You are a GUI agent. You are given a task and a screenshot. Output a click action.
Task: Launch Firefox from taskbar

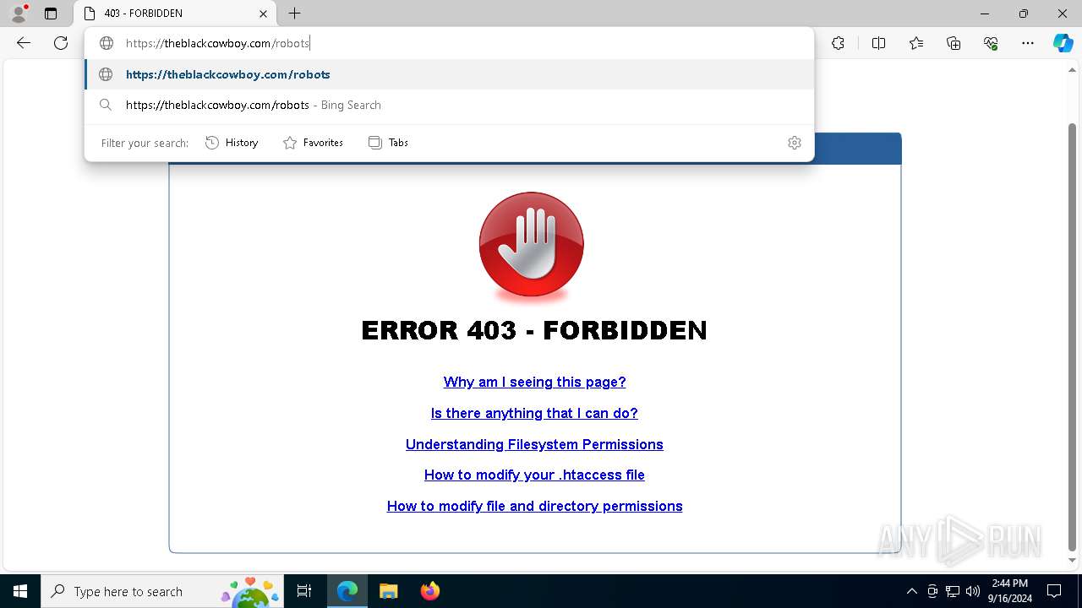point(430,591)
